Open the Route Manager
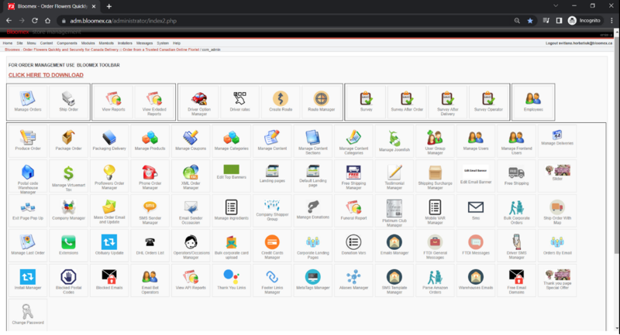 (x=321, y=102)
